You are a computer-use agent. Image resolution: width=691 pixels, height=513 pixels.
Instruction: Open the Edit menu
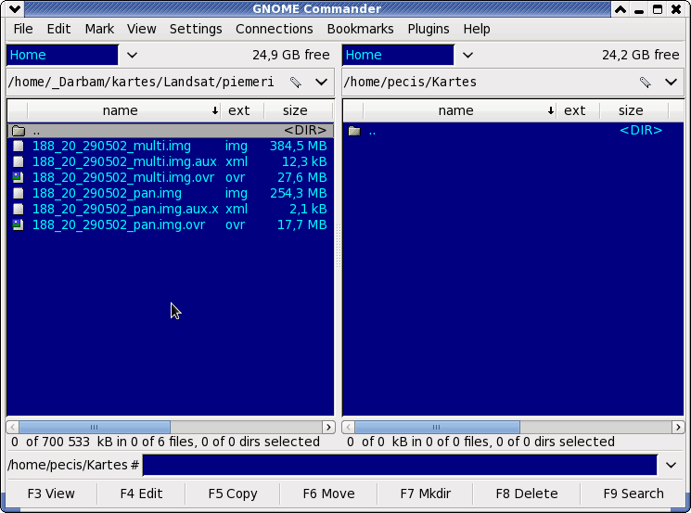tap(58, 29)
